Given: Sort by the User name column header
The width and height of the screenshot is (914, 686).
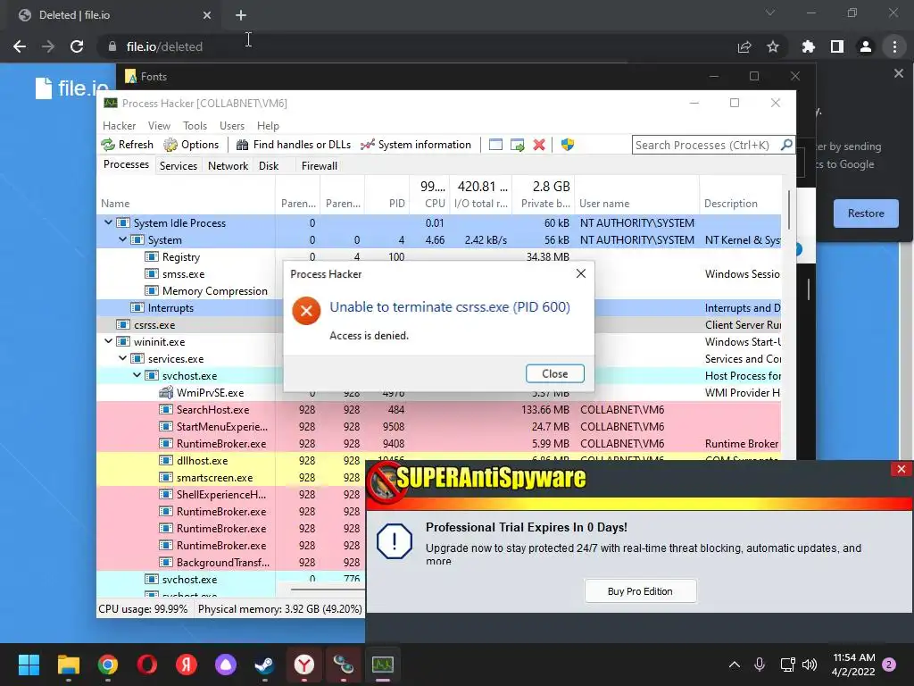Looking at the screenshot, I should [636, 203].
